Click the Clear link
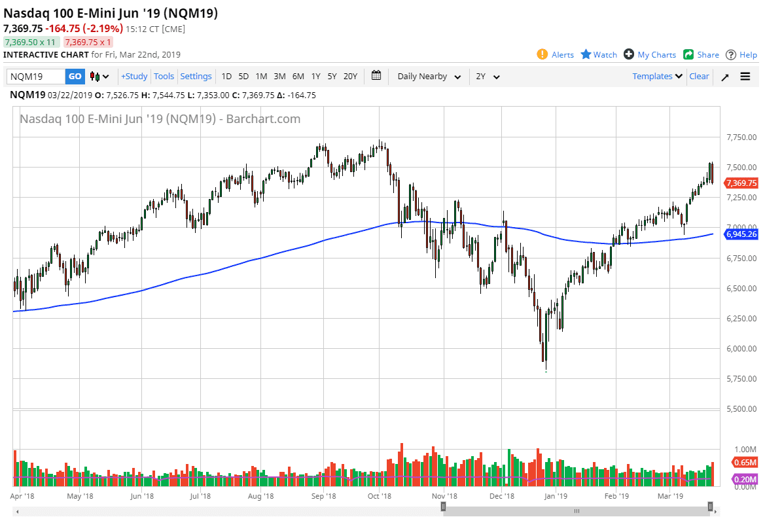The height and width of the screenshot is (517, 765). [699, 76]
